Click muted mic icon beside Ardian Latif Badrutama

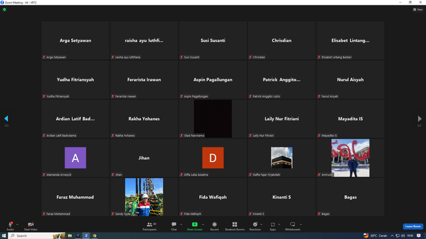44,135
